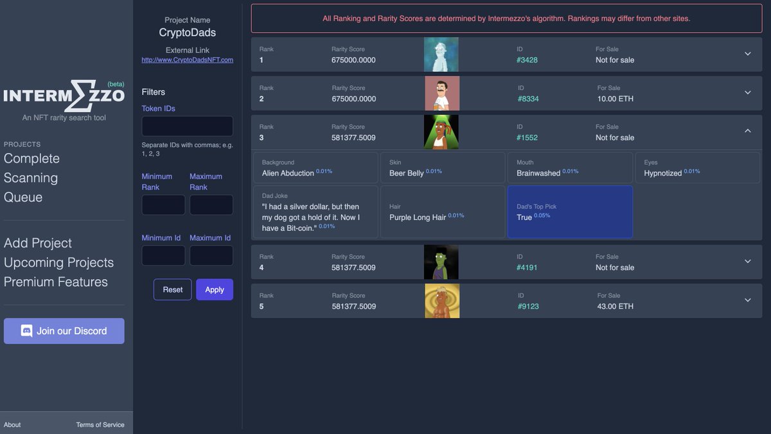The image size is (771, 434).
Task: Click rank 3 rarity score 581377.5009
Action: coord(353,138)
